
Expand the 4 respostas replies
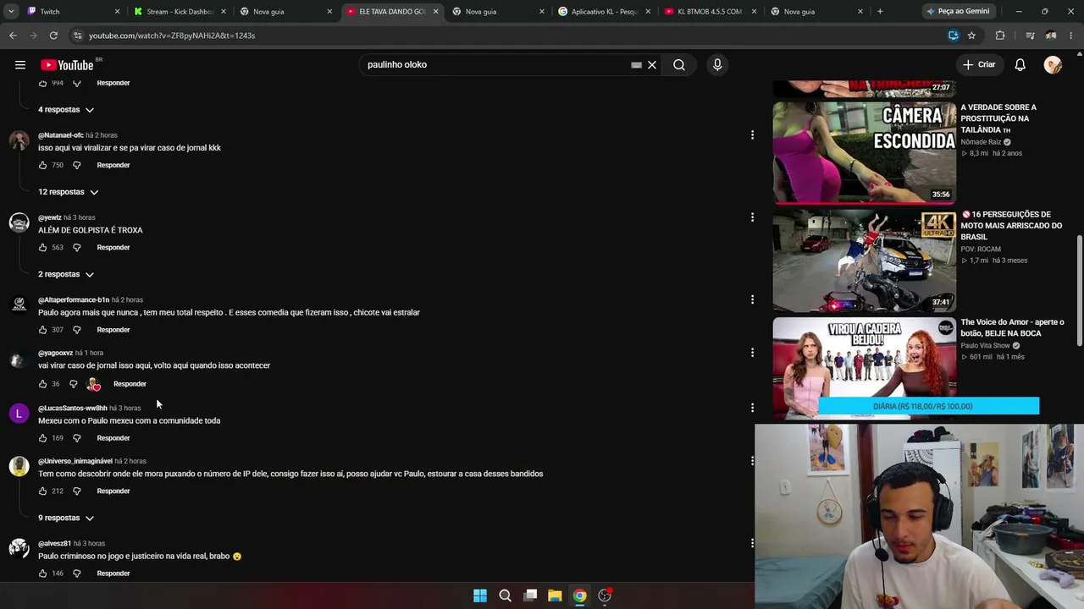tap(66, 110)
